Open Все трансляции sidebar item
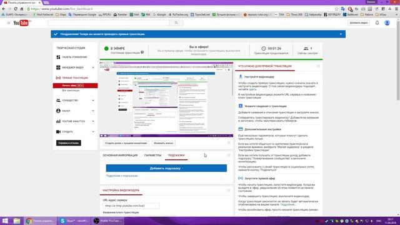Image resolution: width=400 pixels, height=225 pixels. (x=71, y=91)
